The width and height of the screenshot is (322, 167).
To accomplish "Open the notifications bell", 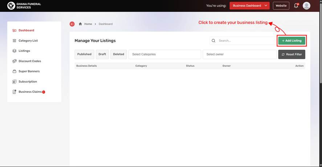I will pyautogui.click(x=296, y=5).
